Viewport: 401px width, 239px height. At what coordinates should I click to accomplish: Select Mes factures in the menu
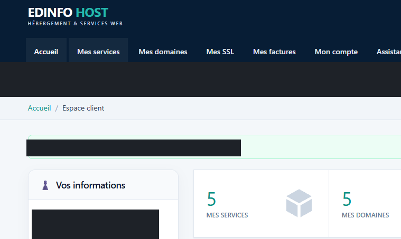[274, 52]
